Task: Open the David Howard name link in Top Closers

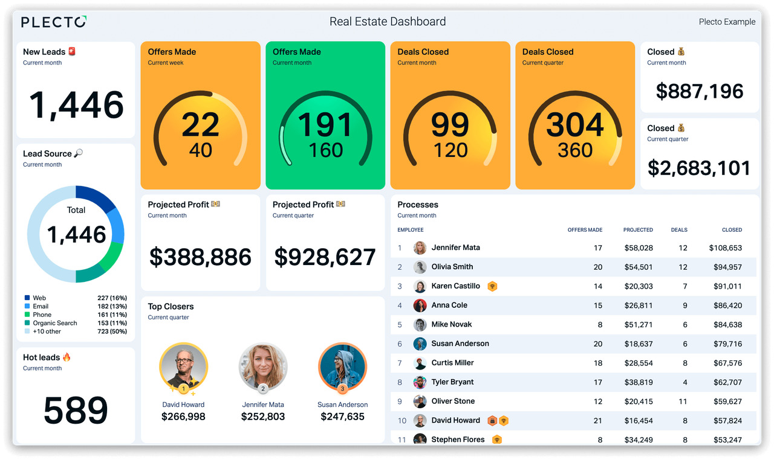Action: tap(183, 404)
